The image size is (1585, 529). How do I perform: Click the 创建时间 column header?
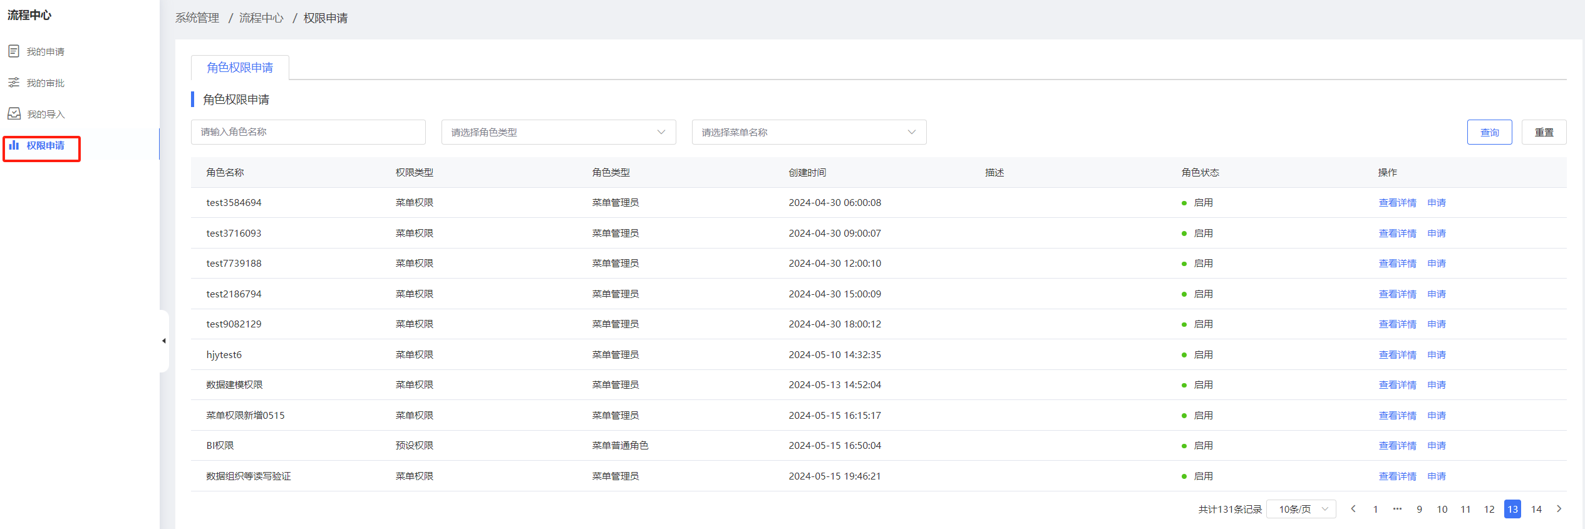click(807, 172)
